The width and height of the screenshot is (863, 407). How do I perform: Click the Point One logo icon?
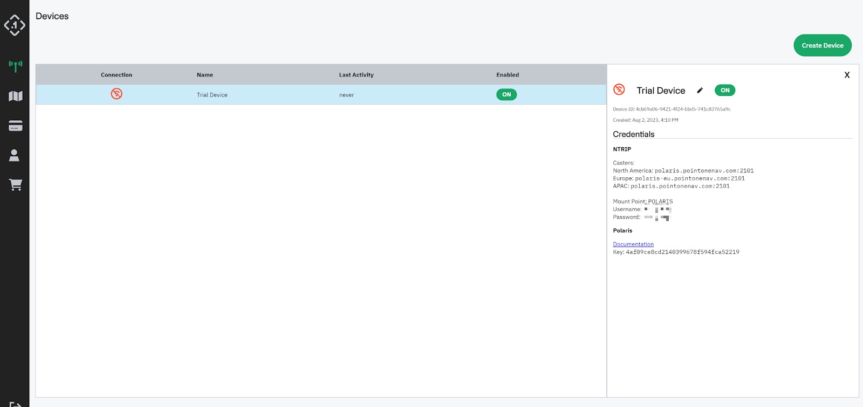click(15, 25)
